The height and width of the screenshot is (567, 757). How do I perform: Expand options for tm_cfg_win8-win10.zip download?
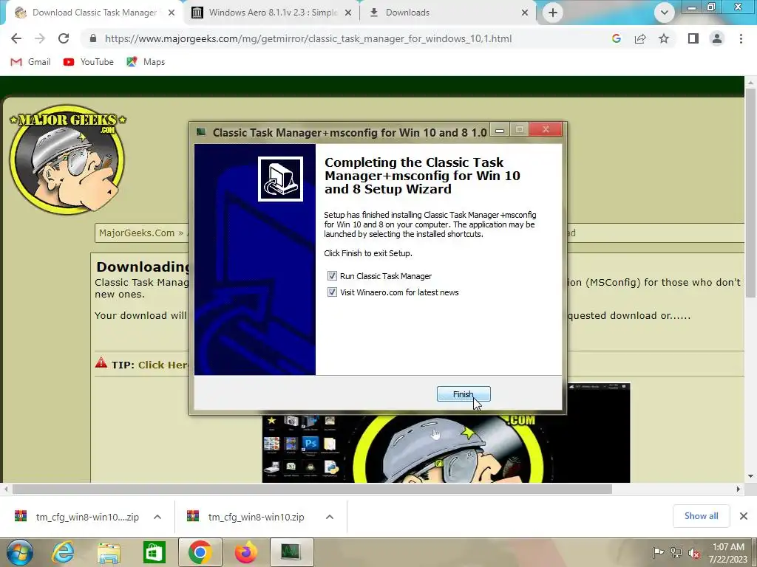(x=330, y=517)
